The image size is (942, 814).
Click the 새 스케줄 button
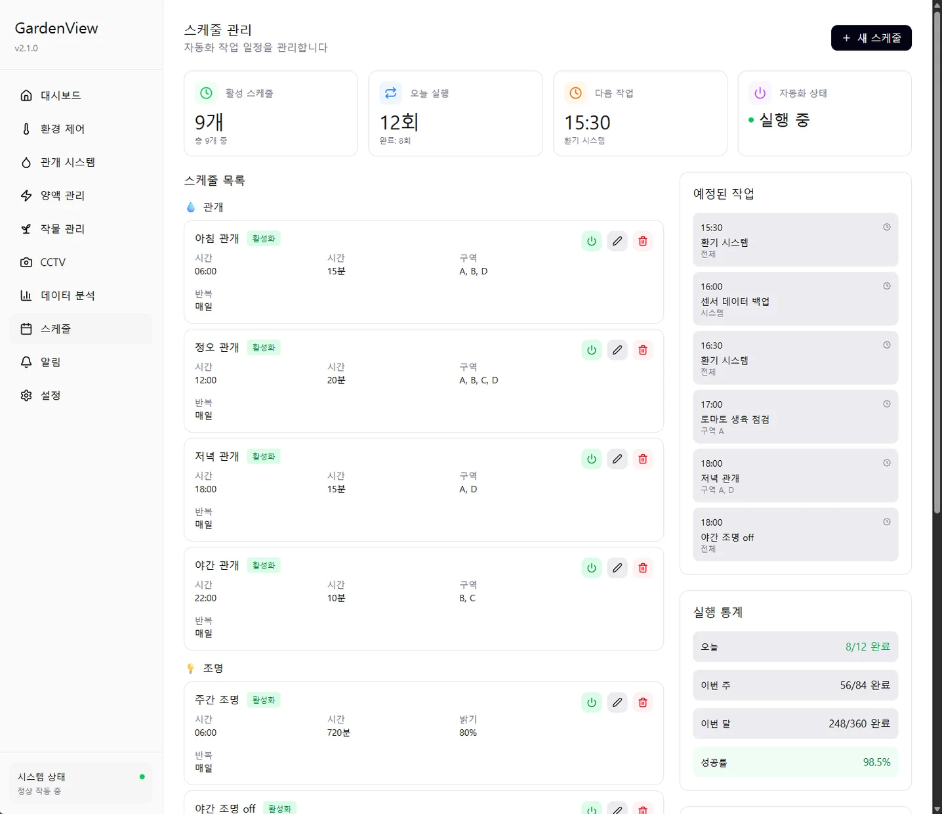[x=871, y=37]
